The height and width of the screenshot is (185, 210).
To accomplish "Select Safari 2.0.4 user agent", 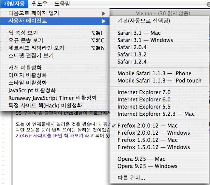I will click(x=159, y=47).
